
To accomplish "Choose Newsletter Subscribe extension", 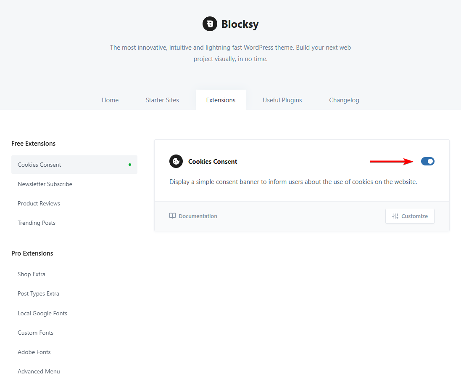I will click(45, 184).
